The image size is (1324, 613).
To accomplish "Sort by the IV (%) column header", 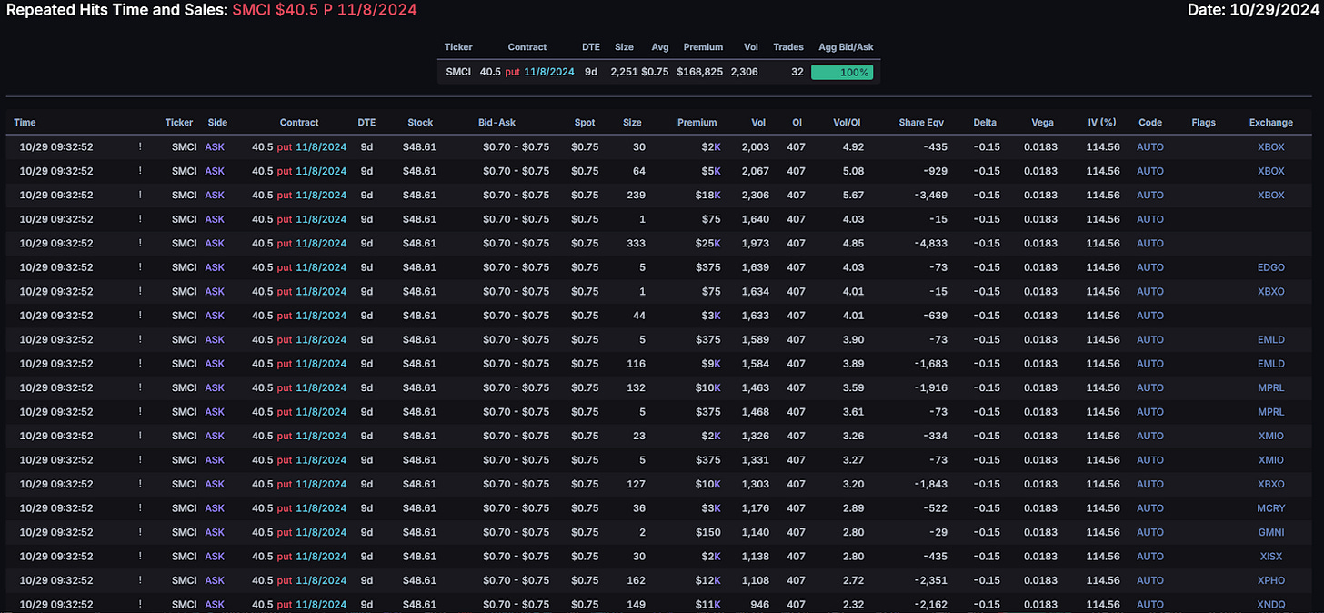I will coord(1101,122).
